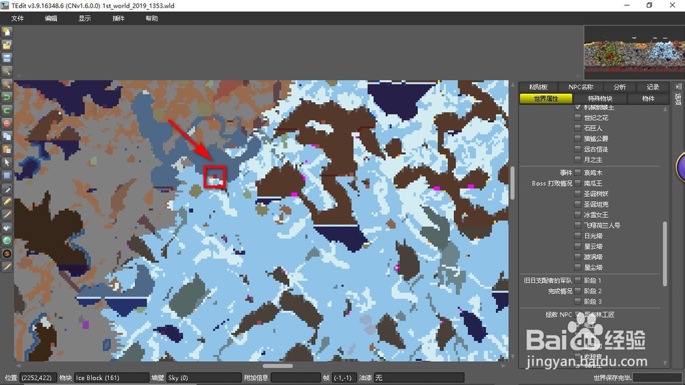Select the orange Sprite tool
This screenshot has height=385, width=685.
7,253
